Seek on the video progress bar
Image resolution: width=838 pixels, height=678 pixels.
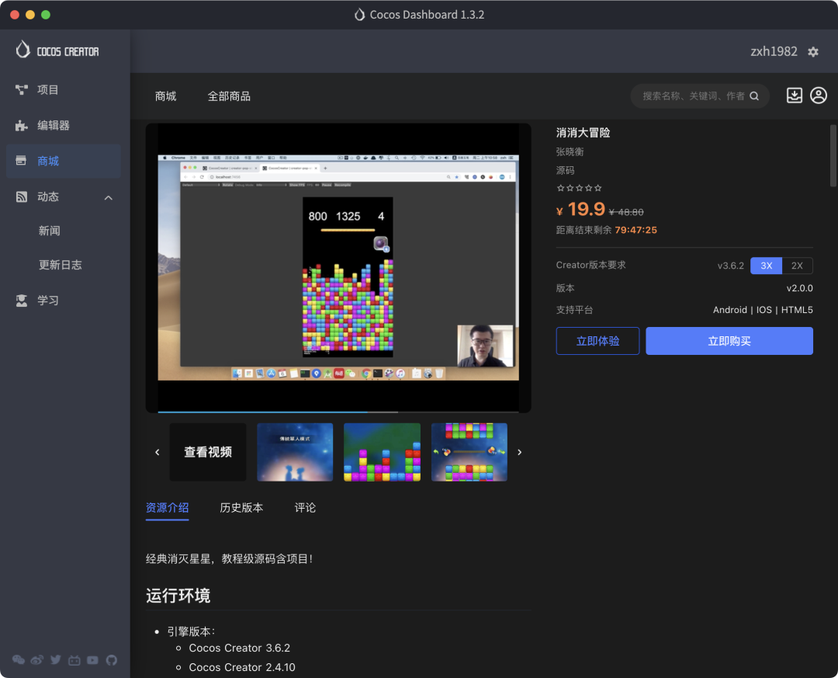(338, 412)
